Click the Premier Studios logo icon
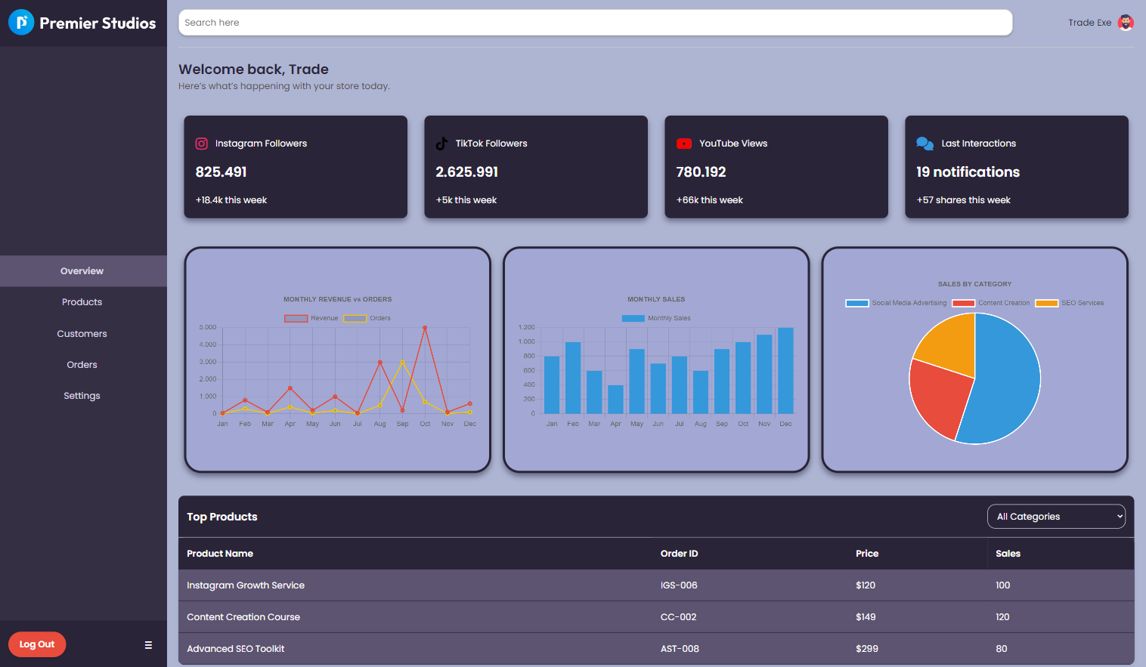 pos(20,22)
